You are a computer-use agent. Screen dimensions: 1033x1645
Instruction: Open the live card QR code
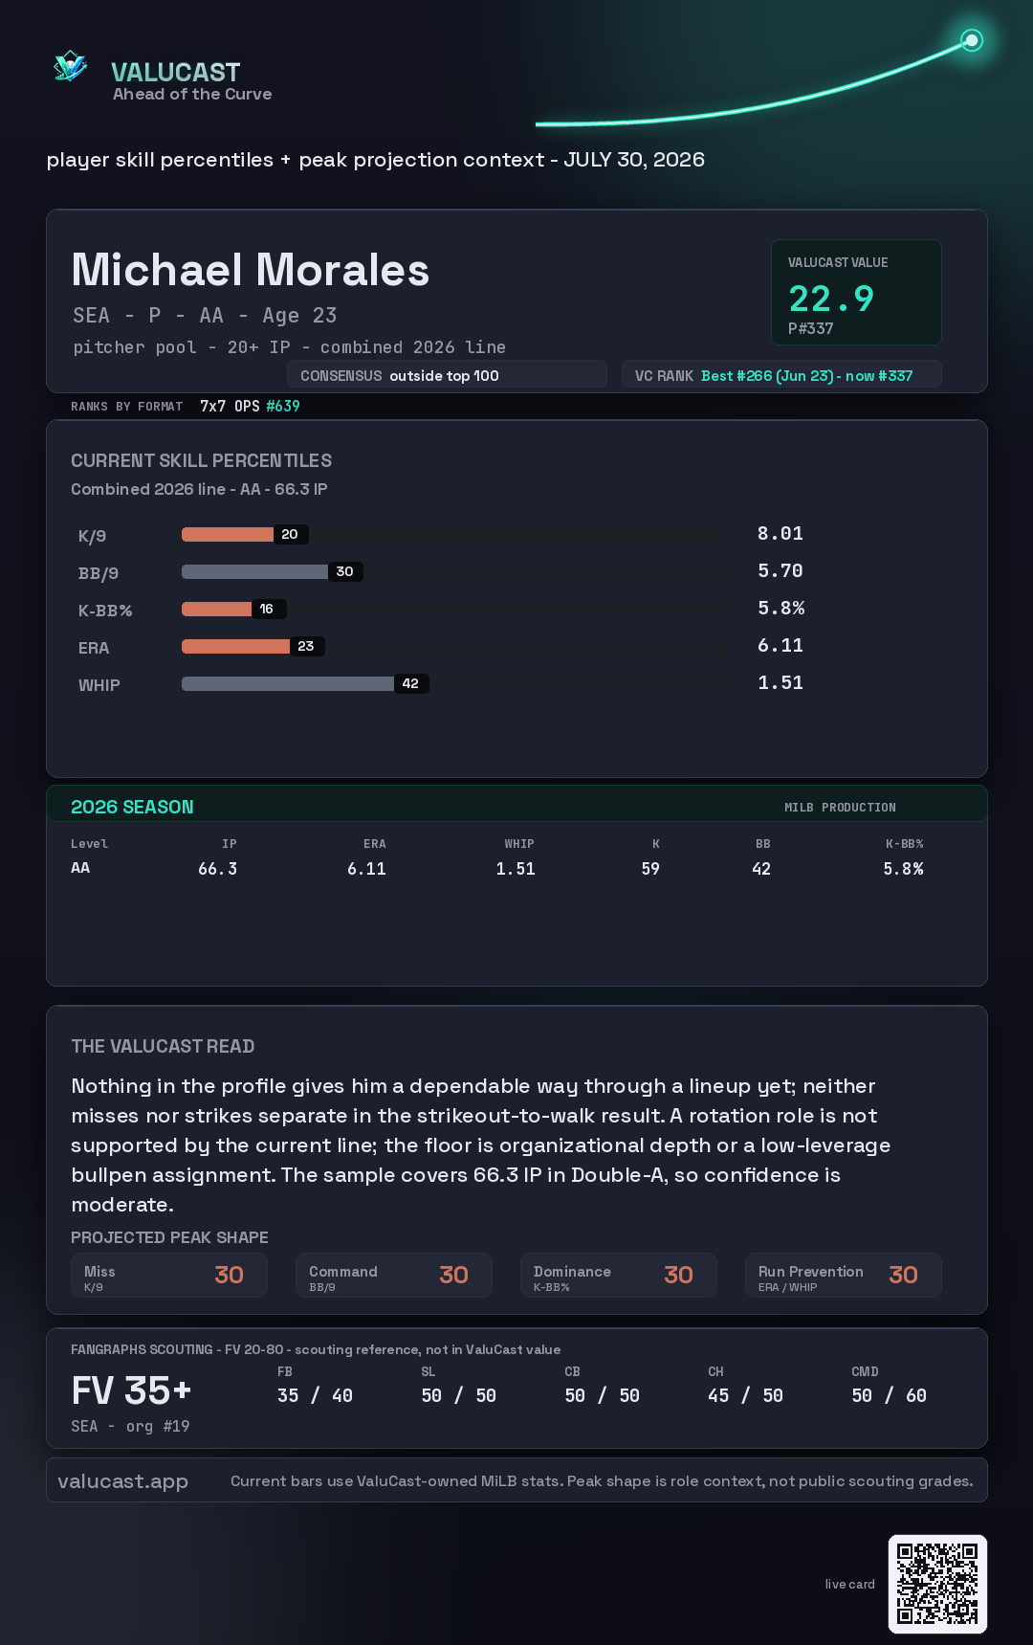pos(937,1584)
